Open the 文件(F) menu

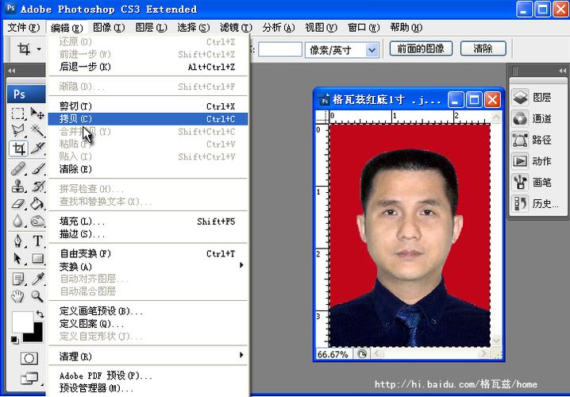pos(23,28)
